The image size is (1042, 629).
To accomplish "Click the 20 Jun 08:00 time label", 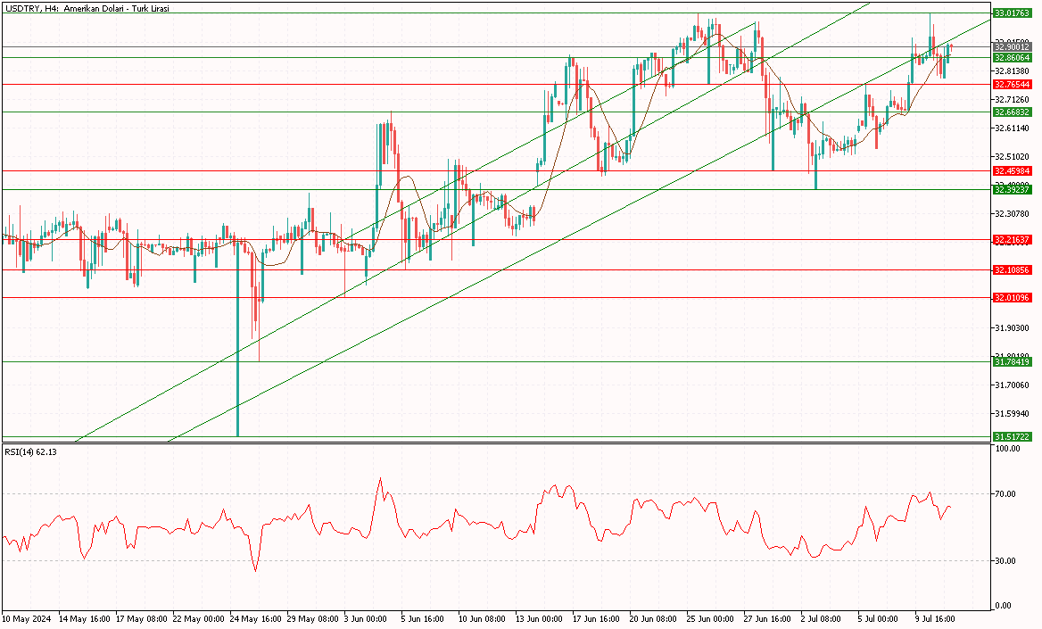I will [x=653, y=619].
